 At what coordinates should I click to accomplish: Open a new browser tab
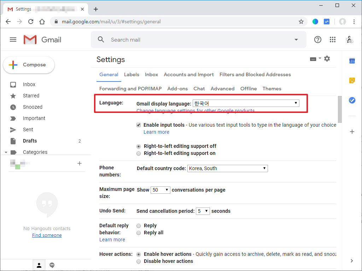[96, 9]
